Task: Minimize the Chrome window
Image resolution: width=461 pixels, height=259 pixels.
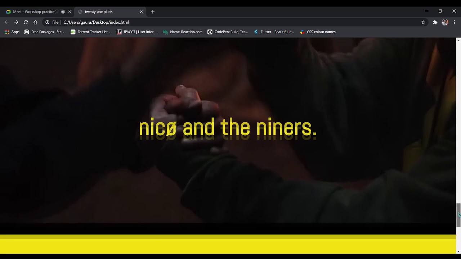Action: pos(426,11)
